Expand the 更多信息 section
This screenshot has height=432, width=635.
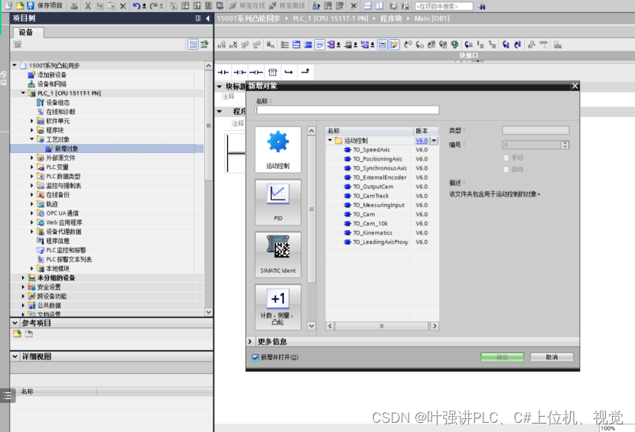pyautogui.click(x=250, y=341)
